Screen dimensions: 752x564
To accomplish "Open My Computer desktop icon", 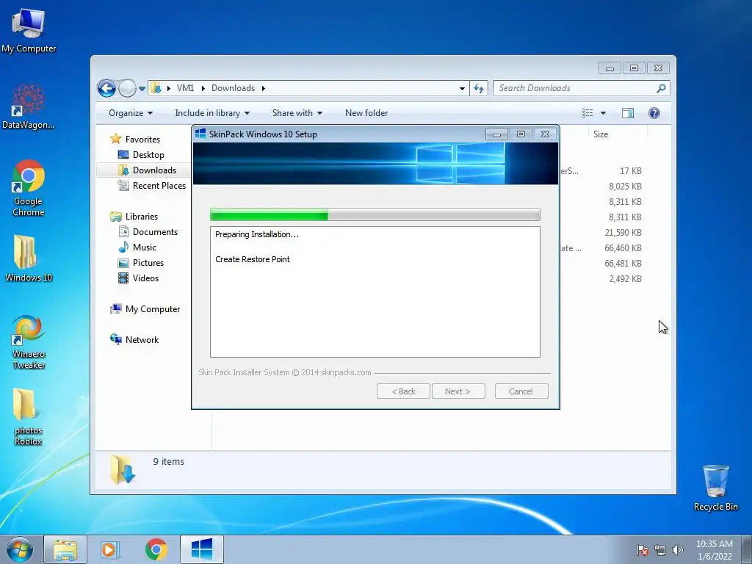I will click(x=29, y=30).
